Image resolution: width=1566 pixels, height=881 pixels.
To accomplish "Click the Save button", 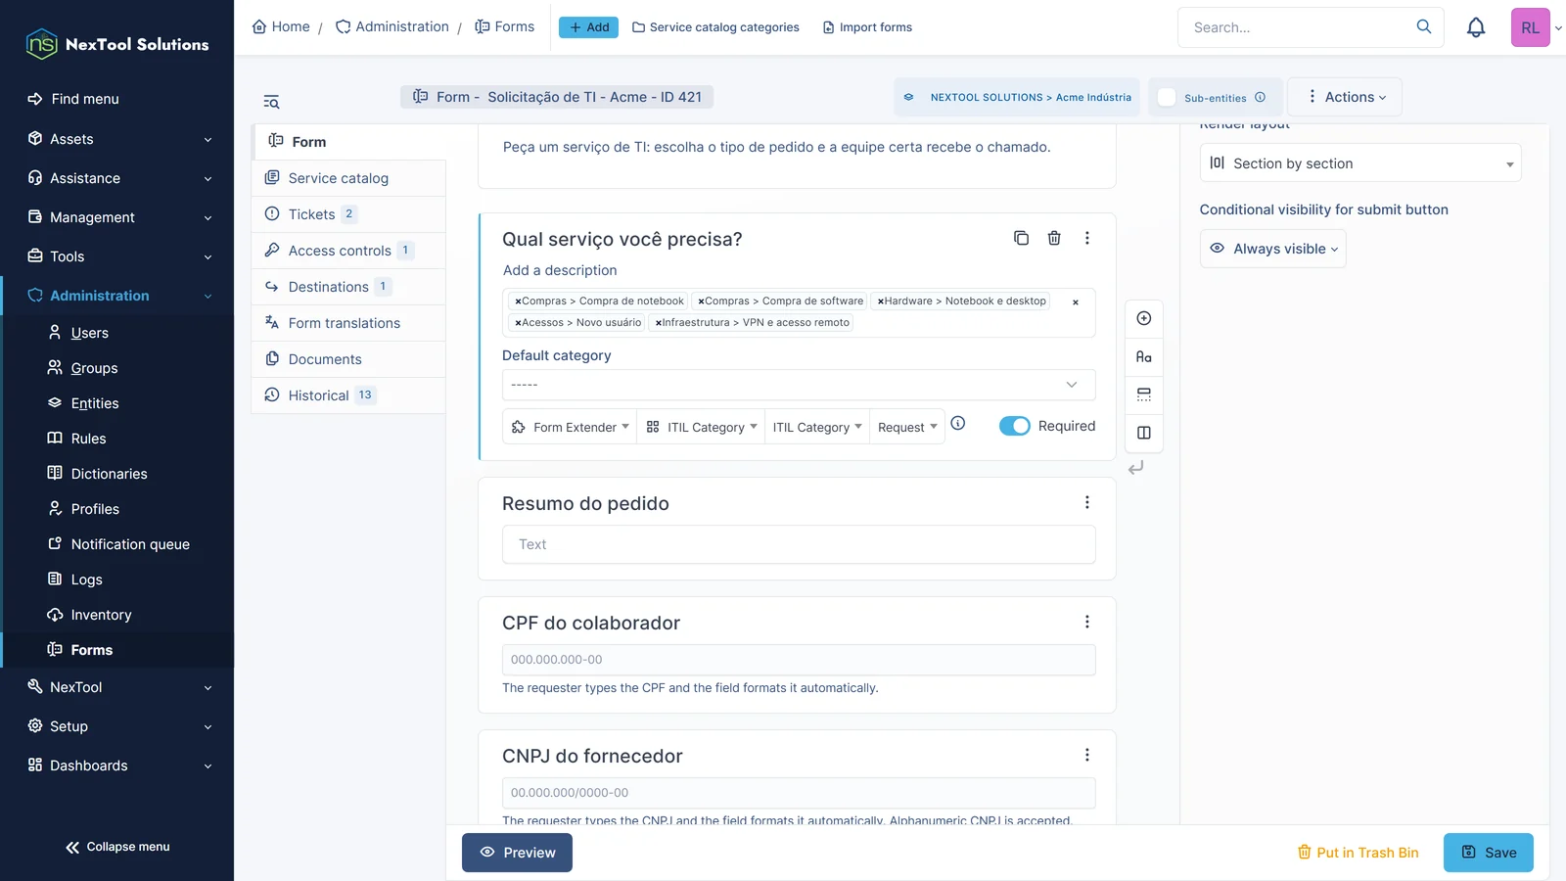I will click(1488, 853).
